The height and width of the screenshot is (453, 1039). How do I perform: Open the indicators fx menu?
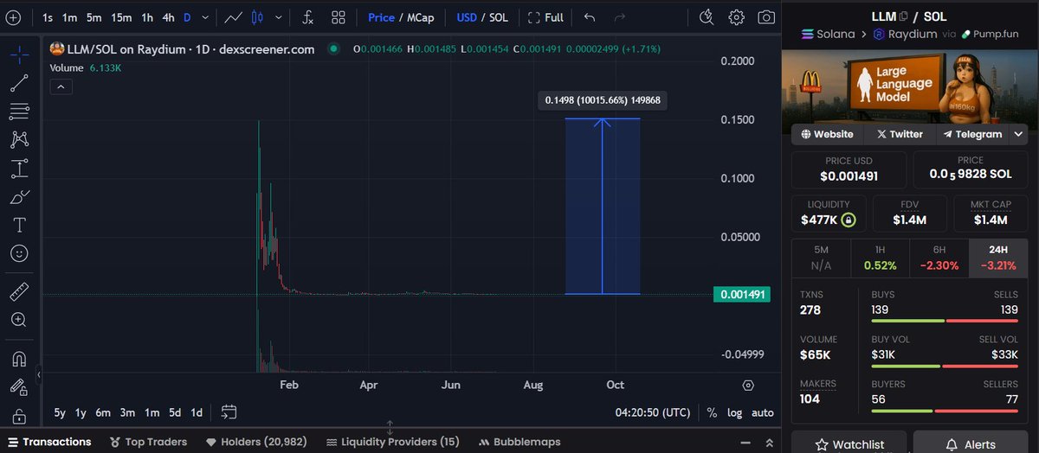point(307,17)
